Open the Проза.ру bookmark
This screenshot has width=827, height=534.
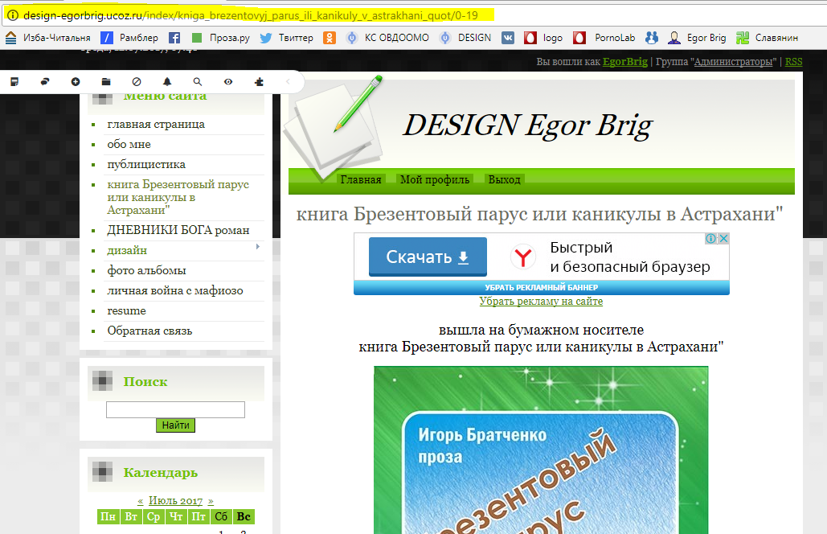(220, 38)
